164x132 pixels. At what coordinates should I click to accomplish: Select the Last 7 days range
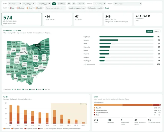tap(61, 4)
